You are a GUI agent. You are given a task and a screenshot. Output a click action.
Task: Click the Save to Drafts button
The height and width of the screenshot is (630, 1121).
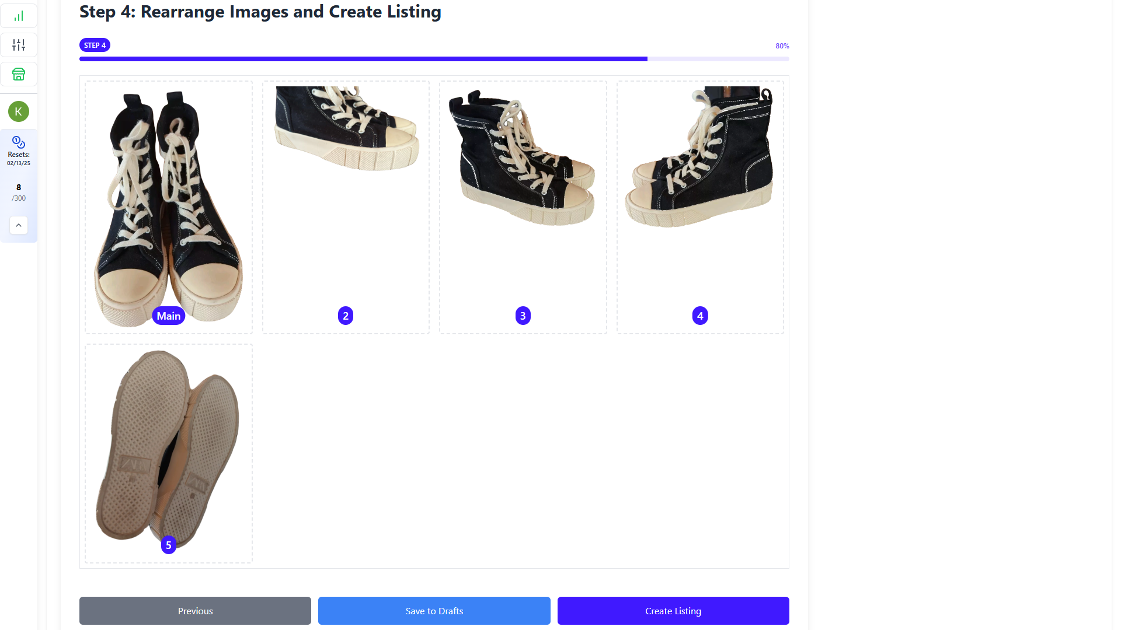[x=434, y=611]
